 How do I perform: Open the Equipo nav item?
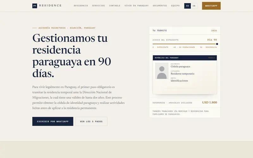point(175,6)
